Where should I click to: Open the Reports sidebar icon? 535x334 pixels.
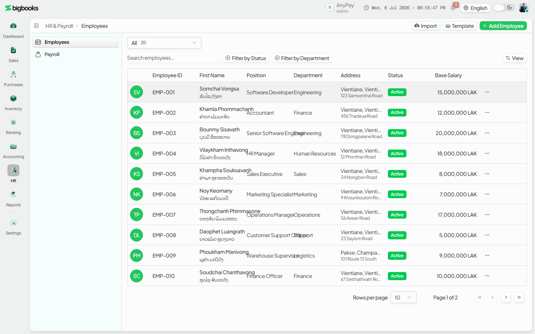[13, 194]
